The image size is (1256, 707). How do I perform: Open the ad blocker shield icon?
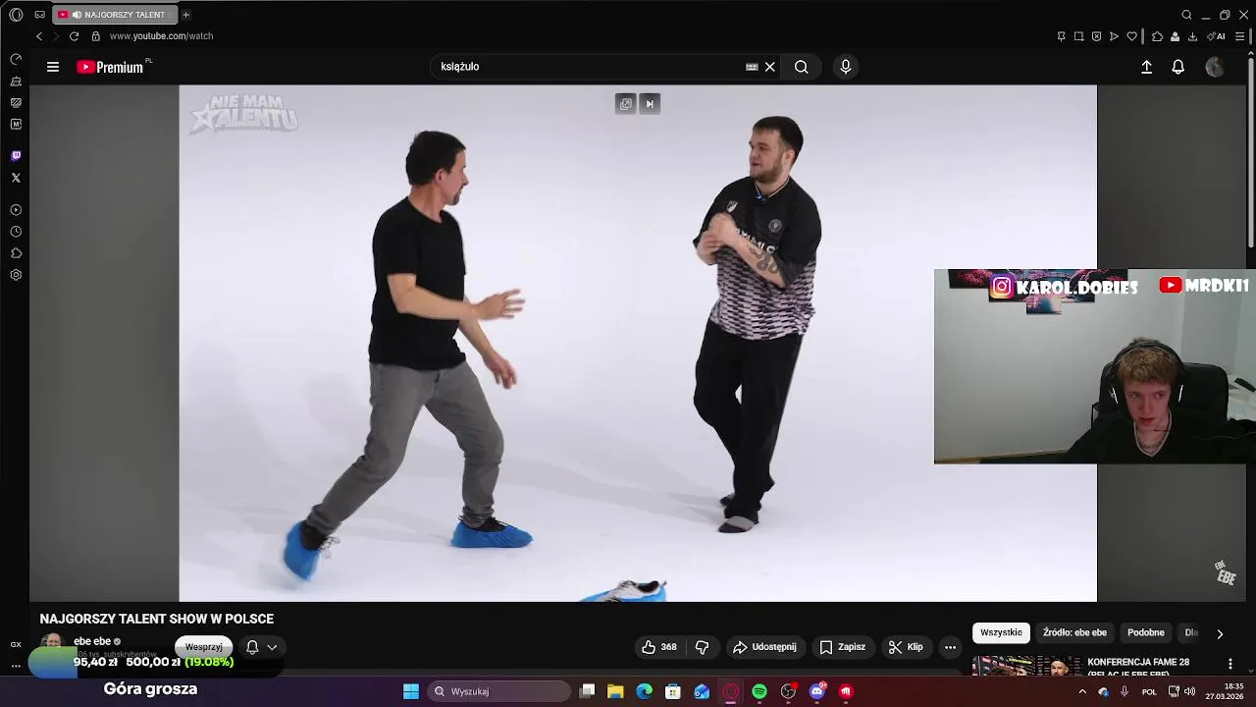click(1096, 36)
